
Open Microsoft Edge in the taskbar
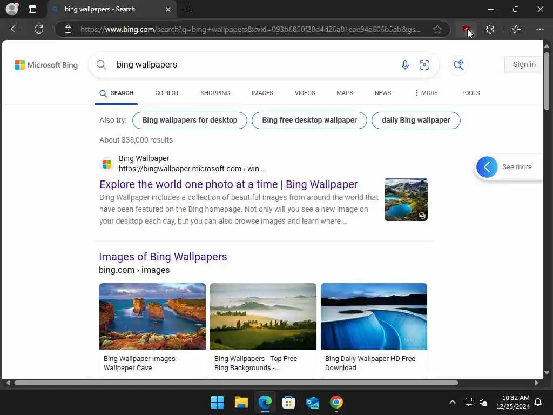[265, 402]
